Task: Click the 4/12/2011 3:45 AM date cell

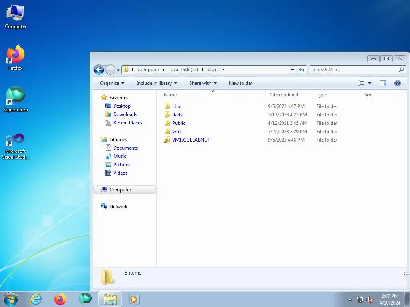Action: tap(287, 123)
